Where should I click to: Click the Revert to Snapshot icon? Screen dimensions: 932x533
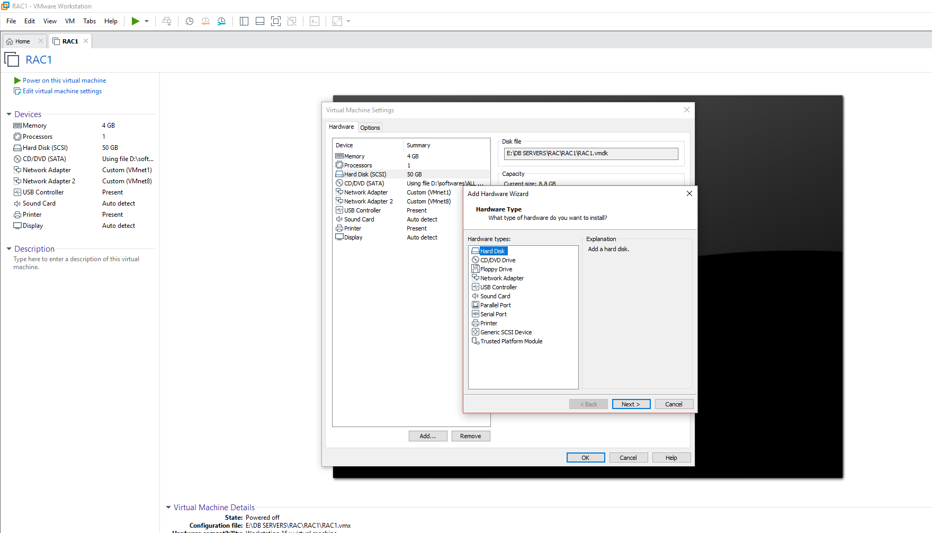click(205, 21)
